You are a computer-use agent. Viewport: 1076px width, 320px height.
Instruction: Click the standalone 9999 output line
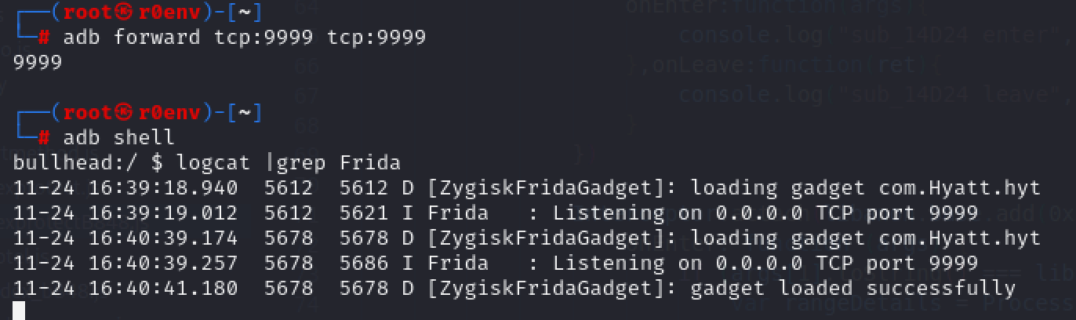click(38, 63)
